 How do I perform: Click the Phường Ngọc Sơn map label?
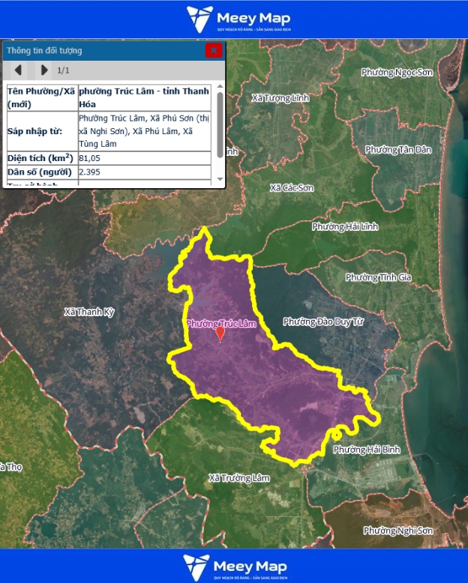(x=397, y=73)
